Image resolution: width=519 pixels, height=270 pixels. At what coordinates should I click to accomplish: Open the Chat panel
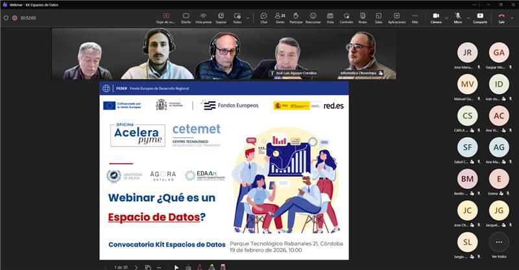click(x=264, y=17)
